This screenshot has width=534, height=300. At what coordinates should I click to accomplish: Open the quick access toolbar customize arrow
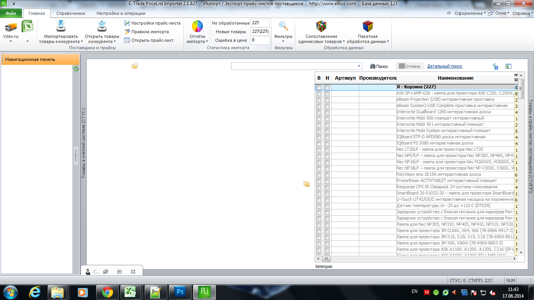pyautogui.click(x=14, y=4)
